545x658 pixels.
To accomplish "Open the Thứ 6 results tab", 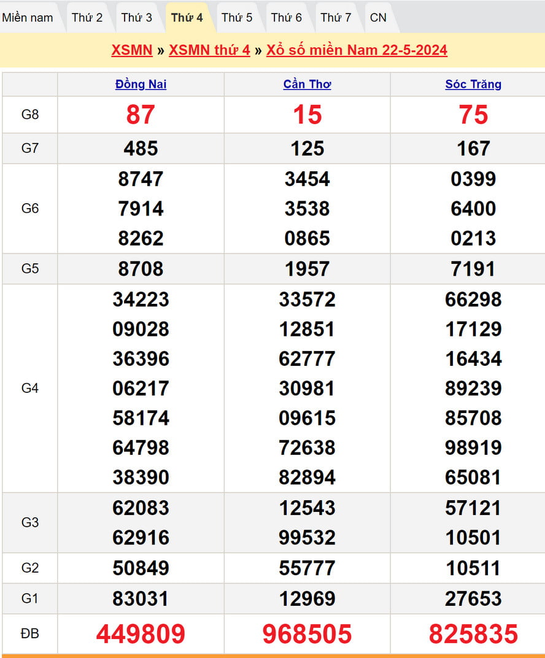I will click(287, 17).
